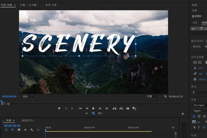This screenshot has width=207, height=138.
Task: Switch to the 效果 timeline tab
Action: pos(9,120)
